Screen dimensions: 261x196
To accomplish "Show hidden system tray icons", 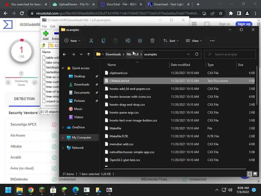I will click(217, 190).
